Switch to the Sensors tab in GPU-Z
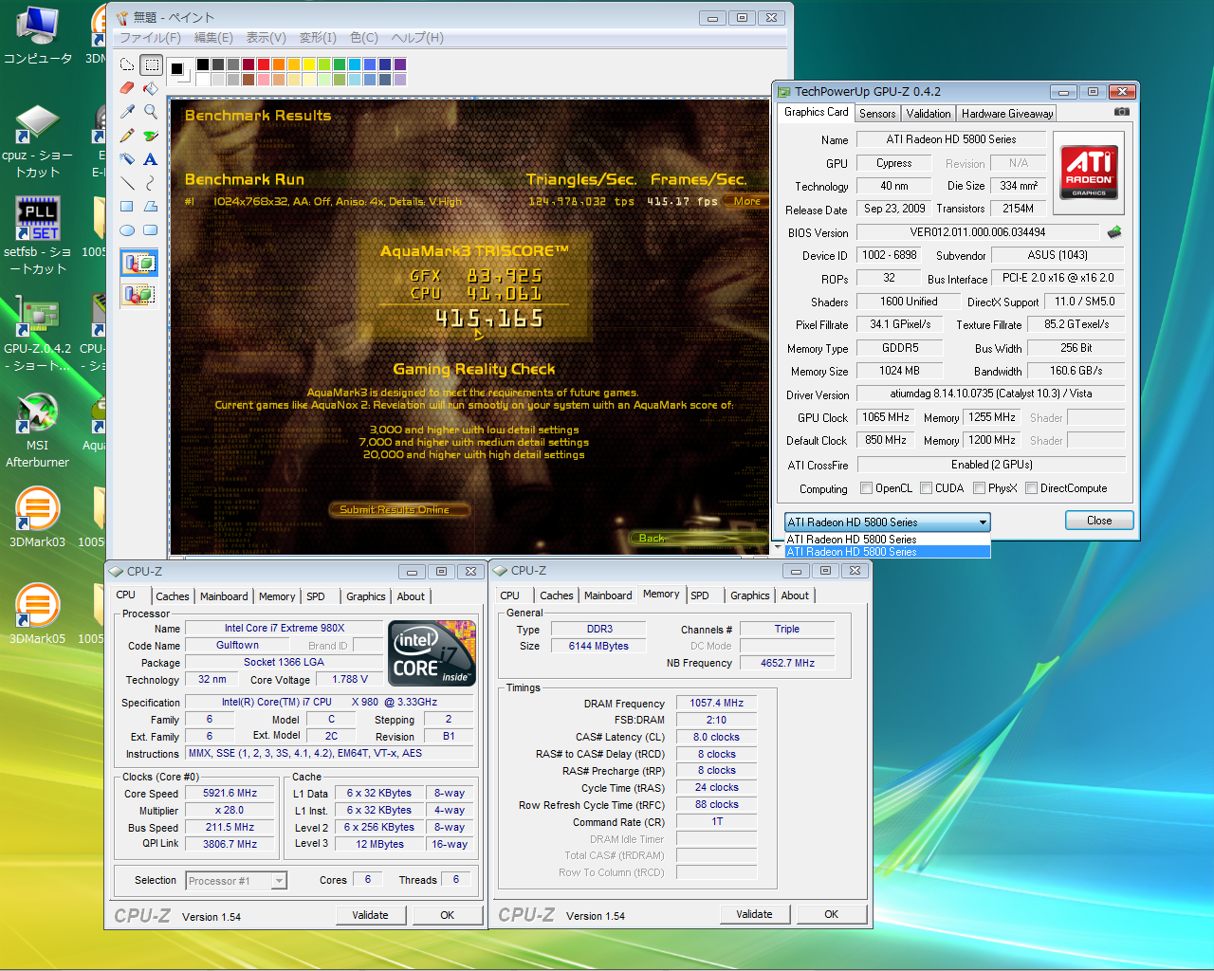 [877, 114]
